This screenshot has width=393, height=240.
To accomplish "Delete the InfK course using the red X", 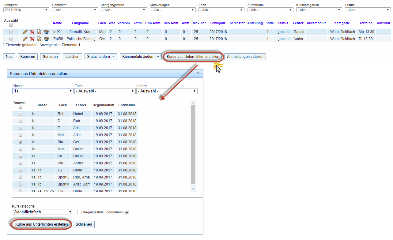I will [x=32, y=32].
